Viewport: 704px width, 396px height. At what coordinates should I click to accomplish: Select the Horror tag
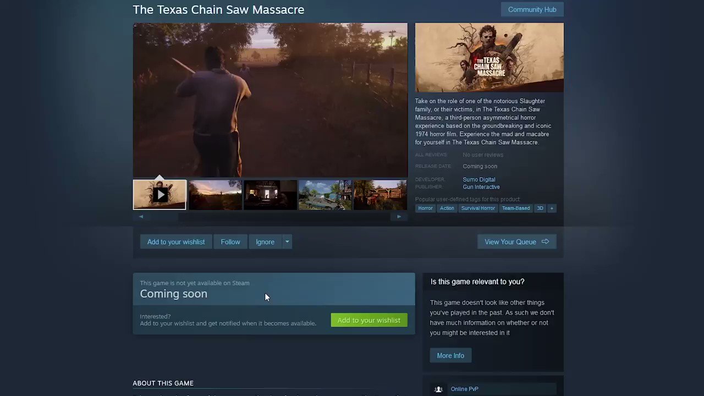pyautogui.click(x=425, y=208)
